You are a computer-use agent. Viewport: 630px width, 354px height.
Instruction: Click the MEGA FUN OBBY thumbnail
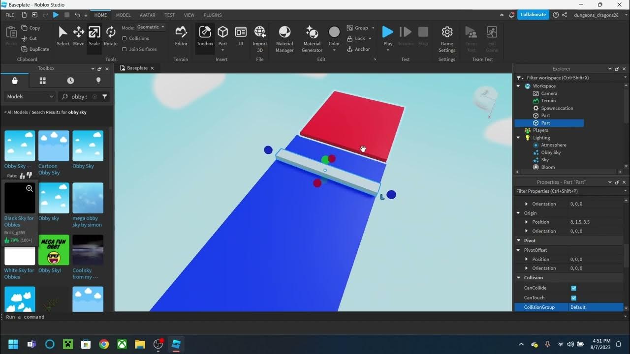pos(54,250)
